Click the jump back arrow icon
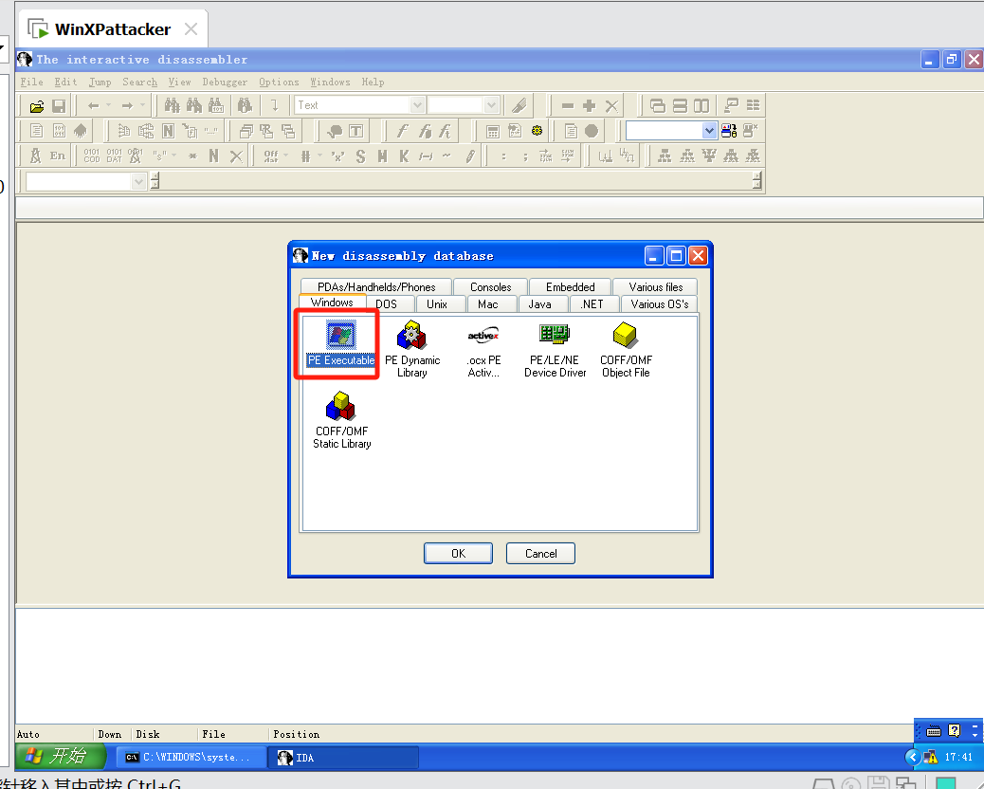 pos(94,106)
